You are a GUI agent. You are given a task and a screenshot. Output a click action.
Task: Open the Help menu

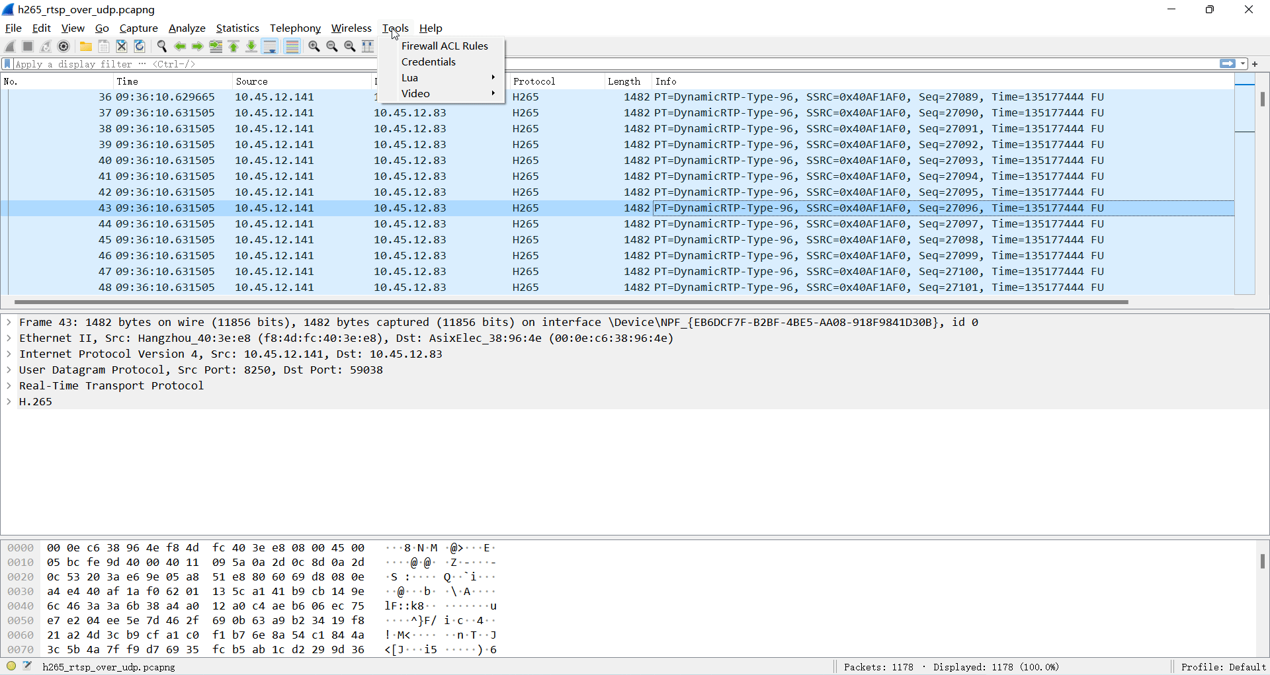point(431,28)
